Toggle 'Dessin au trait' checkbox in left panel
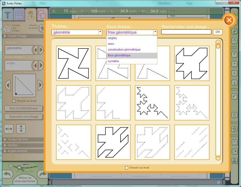Screen dimensions: 241x187 coord(14,101)
